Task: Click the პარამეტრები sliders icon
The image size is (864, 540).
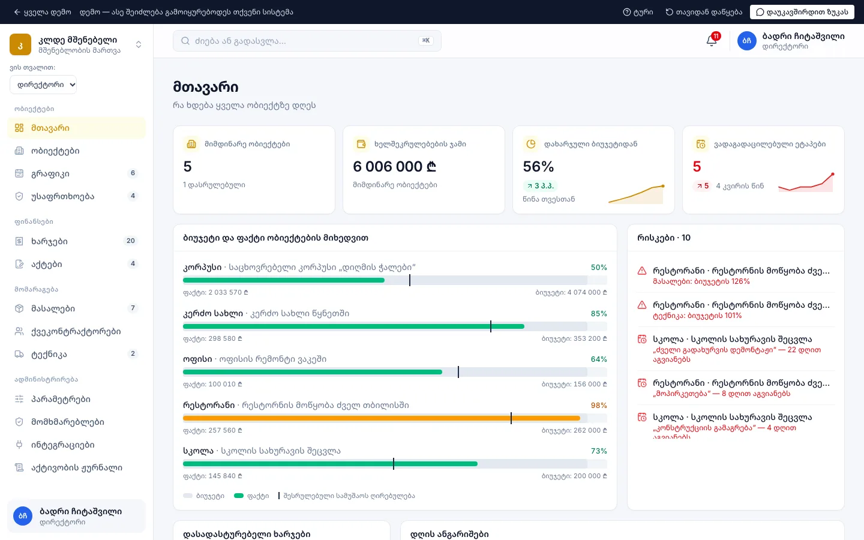Action: 19,399
